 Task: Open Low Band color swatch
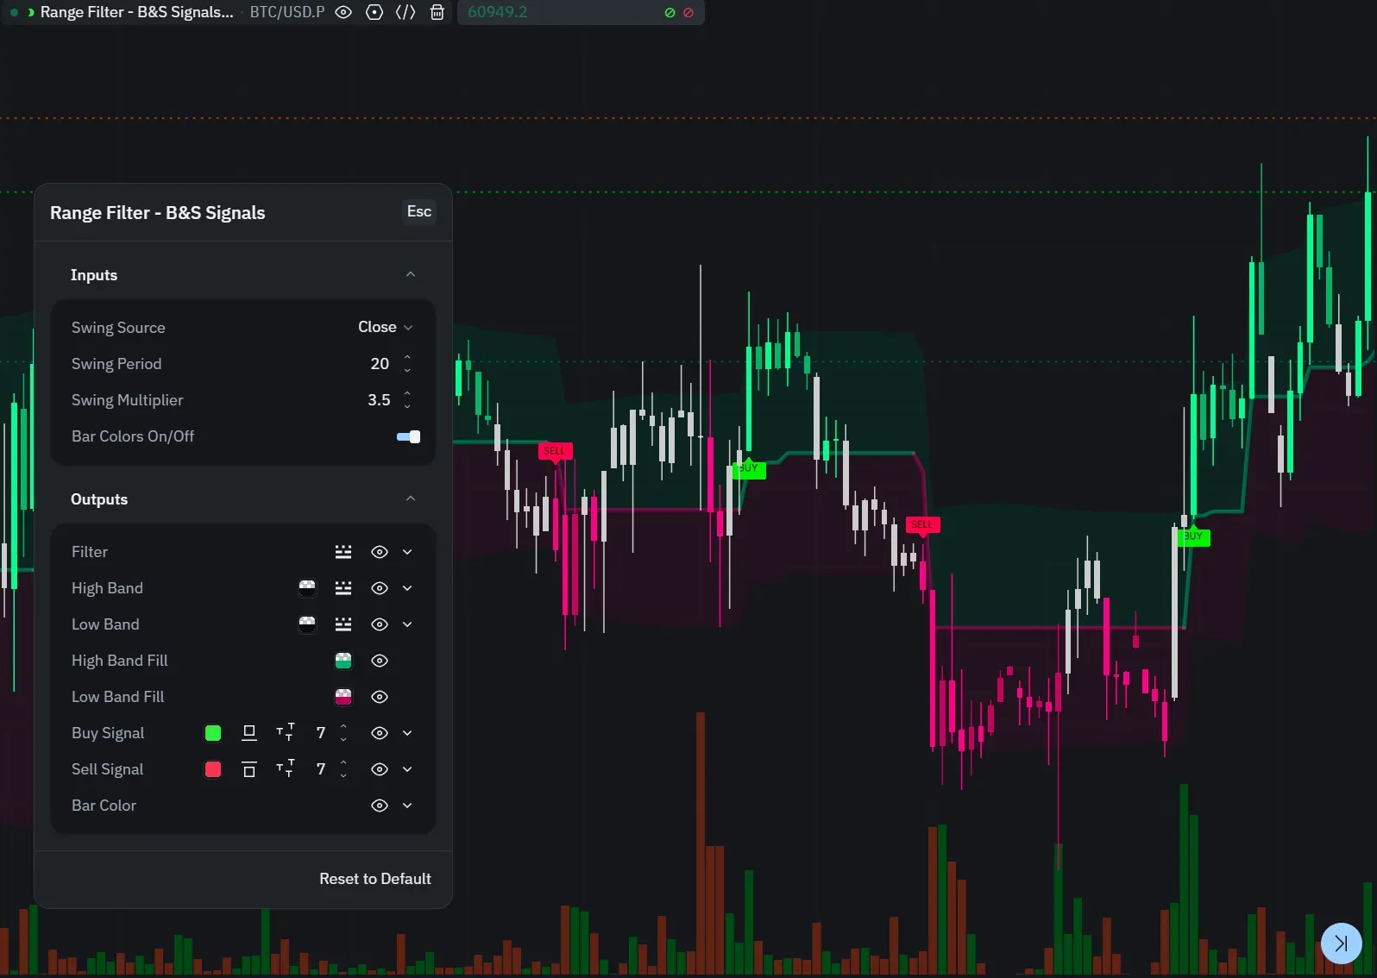pos(307,624)
